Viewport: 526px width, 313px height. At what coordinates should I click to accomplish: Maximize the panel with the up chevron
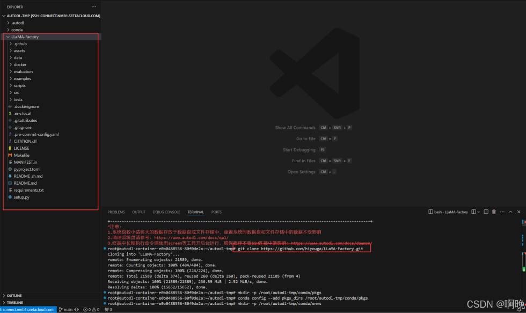click(x=510, y=212)
